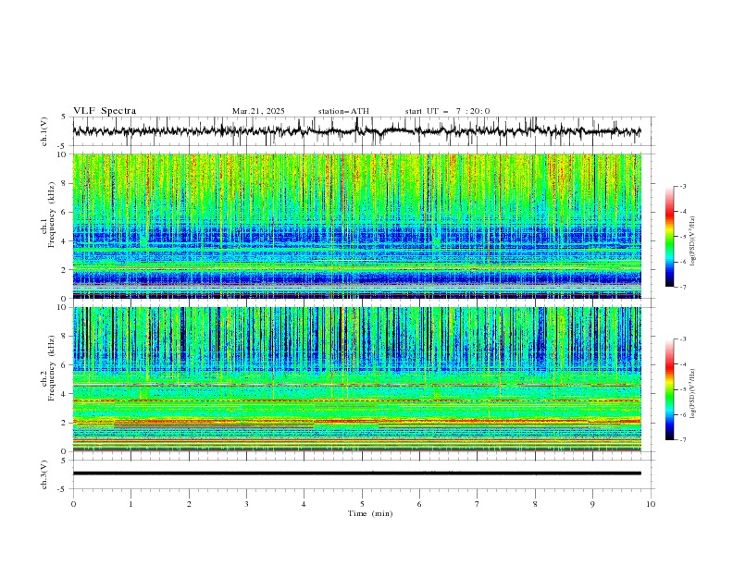733x566 pixels.
Task: Click the "2" kHz tick of ch.2 spectrogram
Action: (65, 423)
